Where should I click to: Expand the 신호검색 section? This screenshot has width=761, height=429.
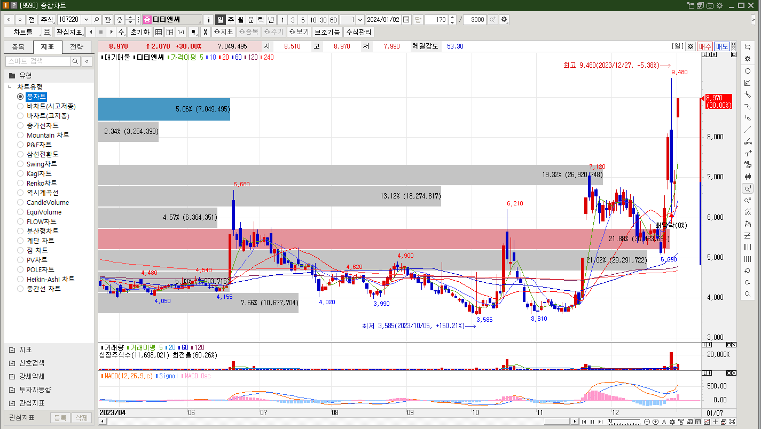[x=12, y=363]
